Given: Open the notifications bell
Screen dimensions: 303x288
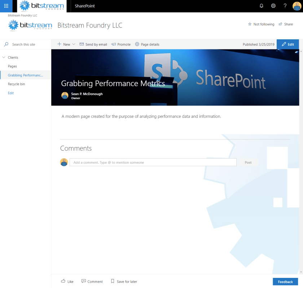Looking at the screenshot, I should (x=261, y=6).
